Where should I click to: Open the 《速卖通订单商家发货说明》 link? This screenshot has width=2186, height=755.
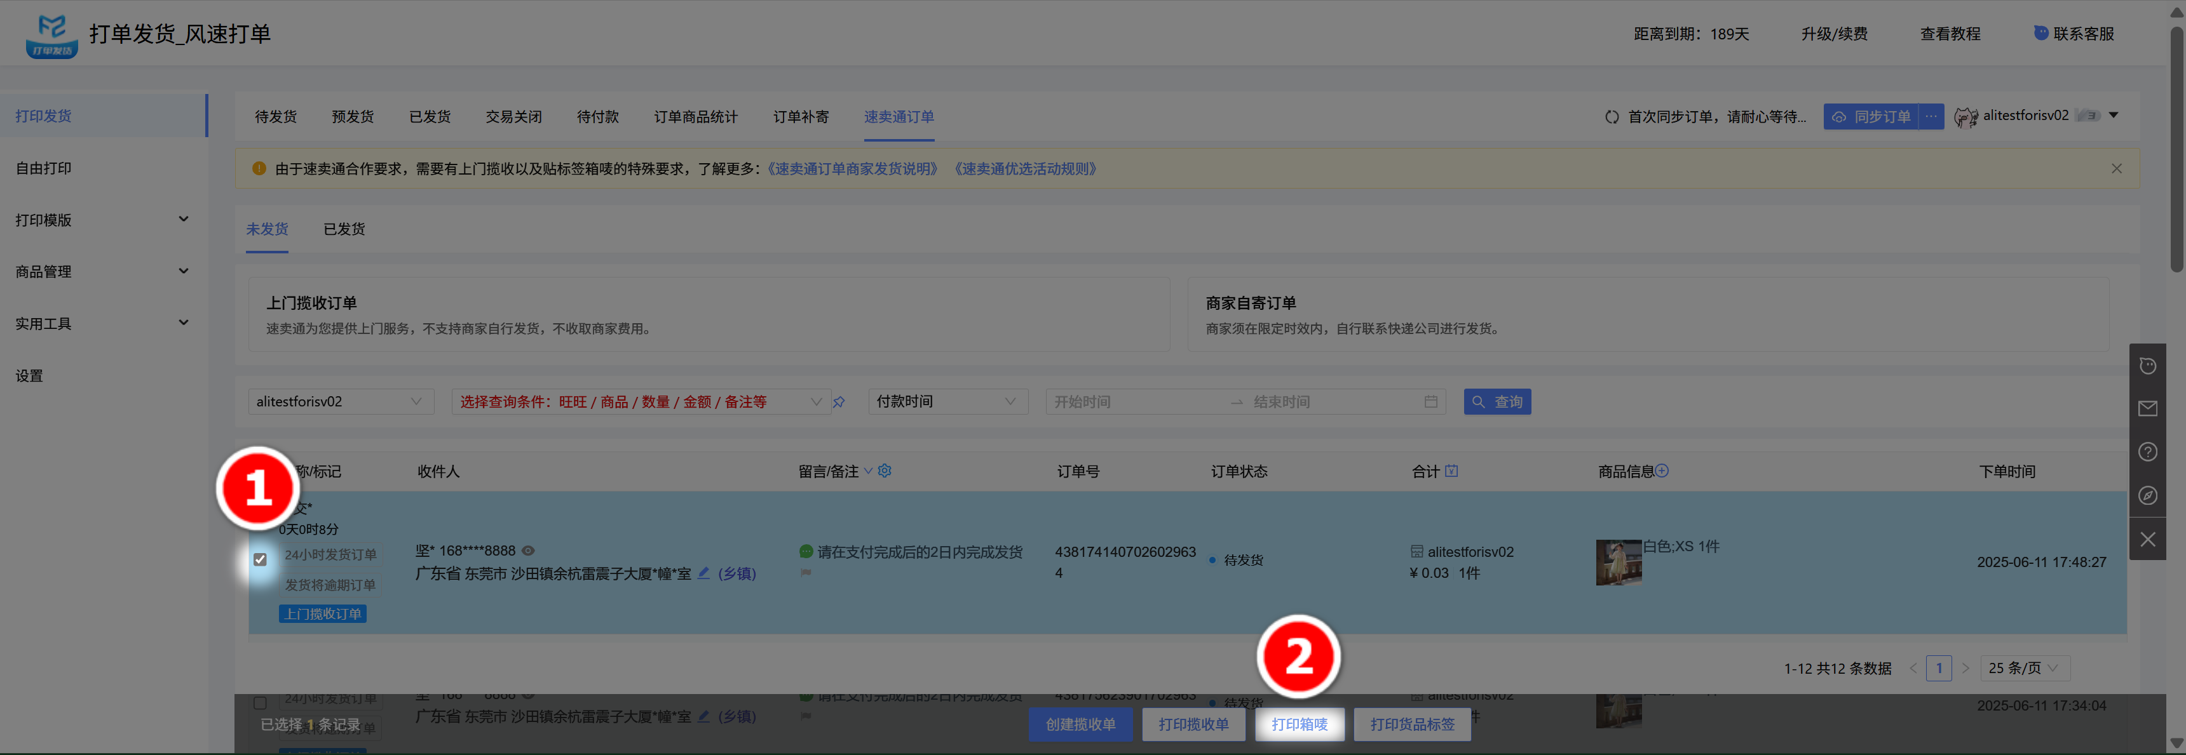coord(852,169)
